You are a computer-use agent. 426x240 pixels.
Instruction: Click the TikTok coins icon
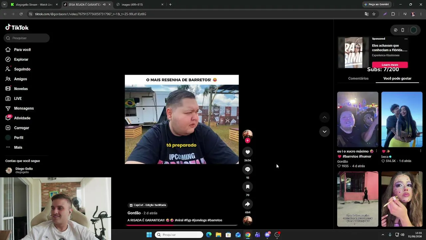click(395, 30)
